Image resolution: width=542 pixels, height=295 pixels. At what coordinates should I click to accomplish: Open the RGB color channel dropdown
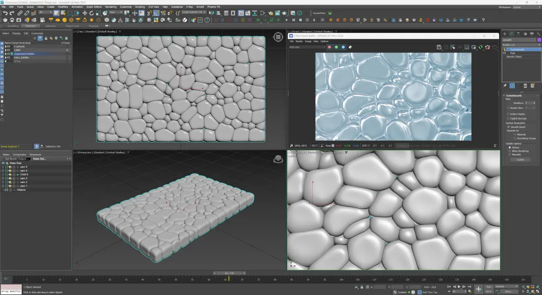tap(307, 47)
